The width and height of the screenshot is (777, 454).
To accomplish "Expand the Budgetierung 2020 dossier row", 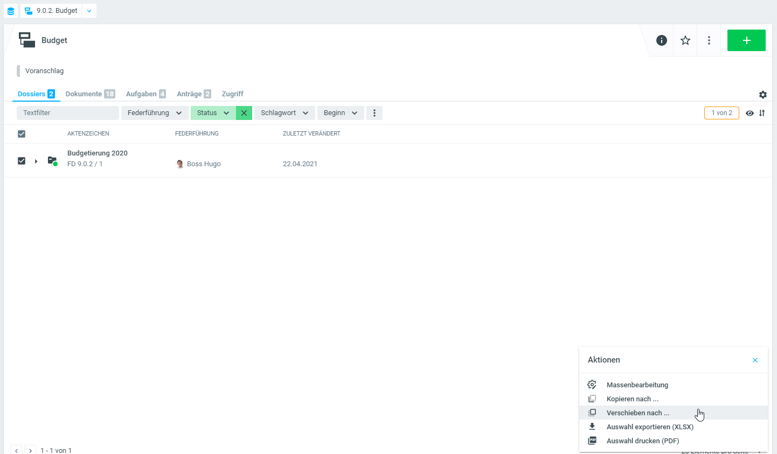I will click(x=36, y=161).
